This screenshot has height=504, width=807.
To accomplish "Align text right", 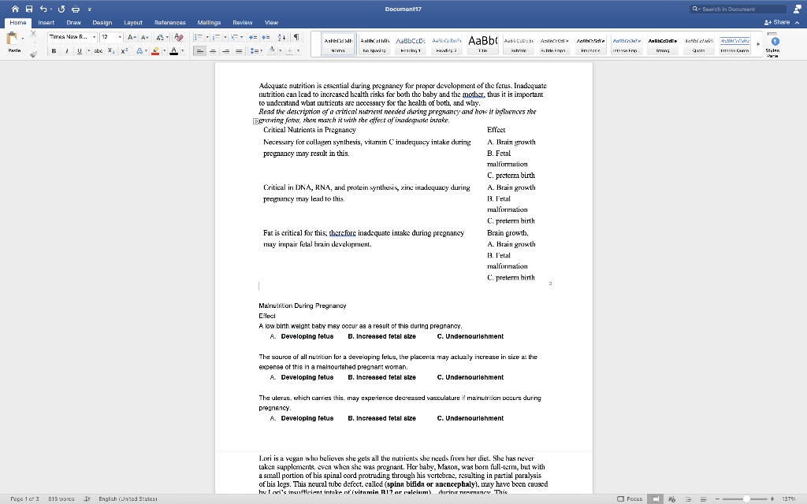I will point(225,51).
